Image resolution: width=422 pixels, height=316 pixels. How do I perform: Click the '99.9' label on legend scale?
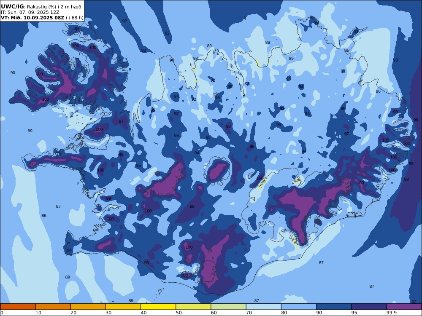tap(391, 313)
